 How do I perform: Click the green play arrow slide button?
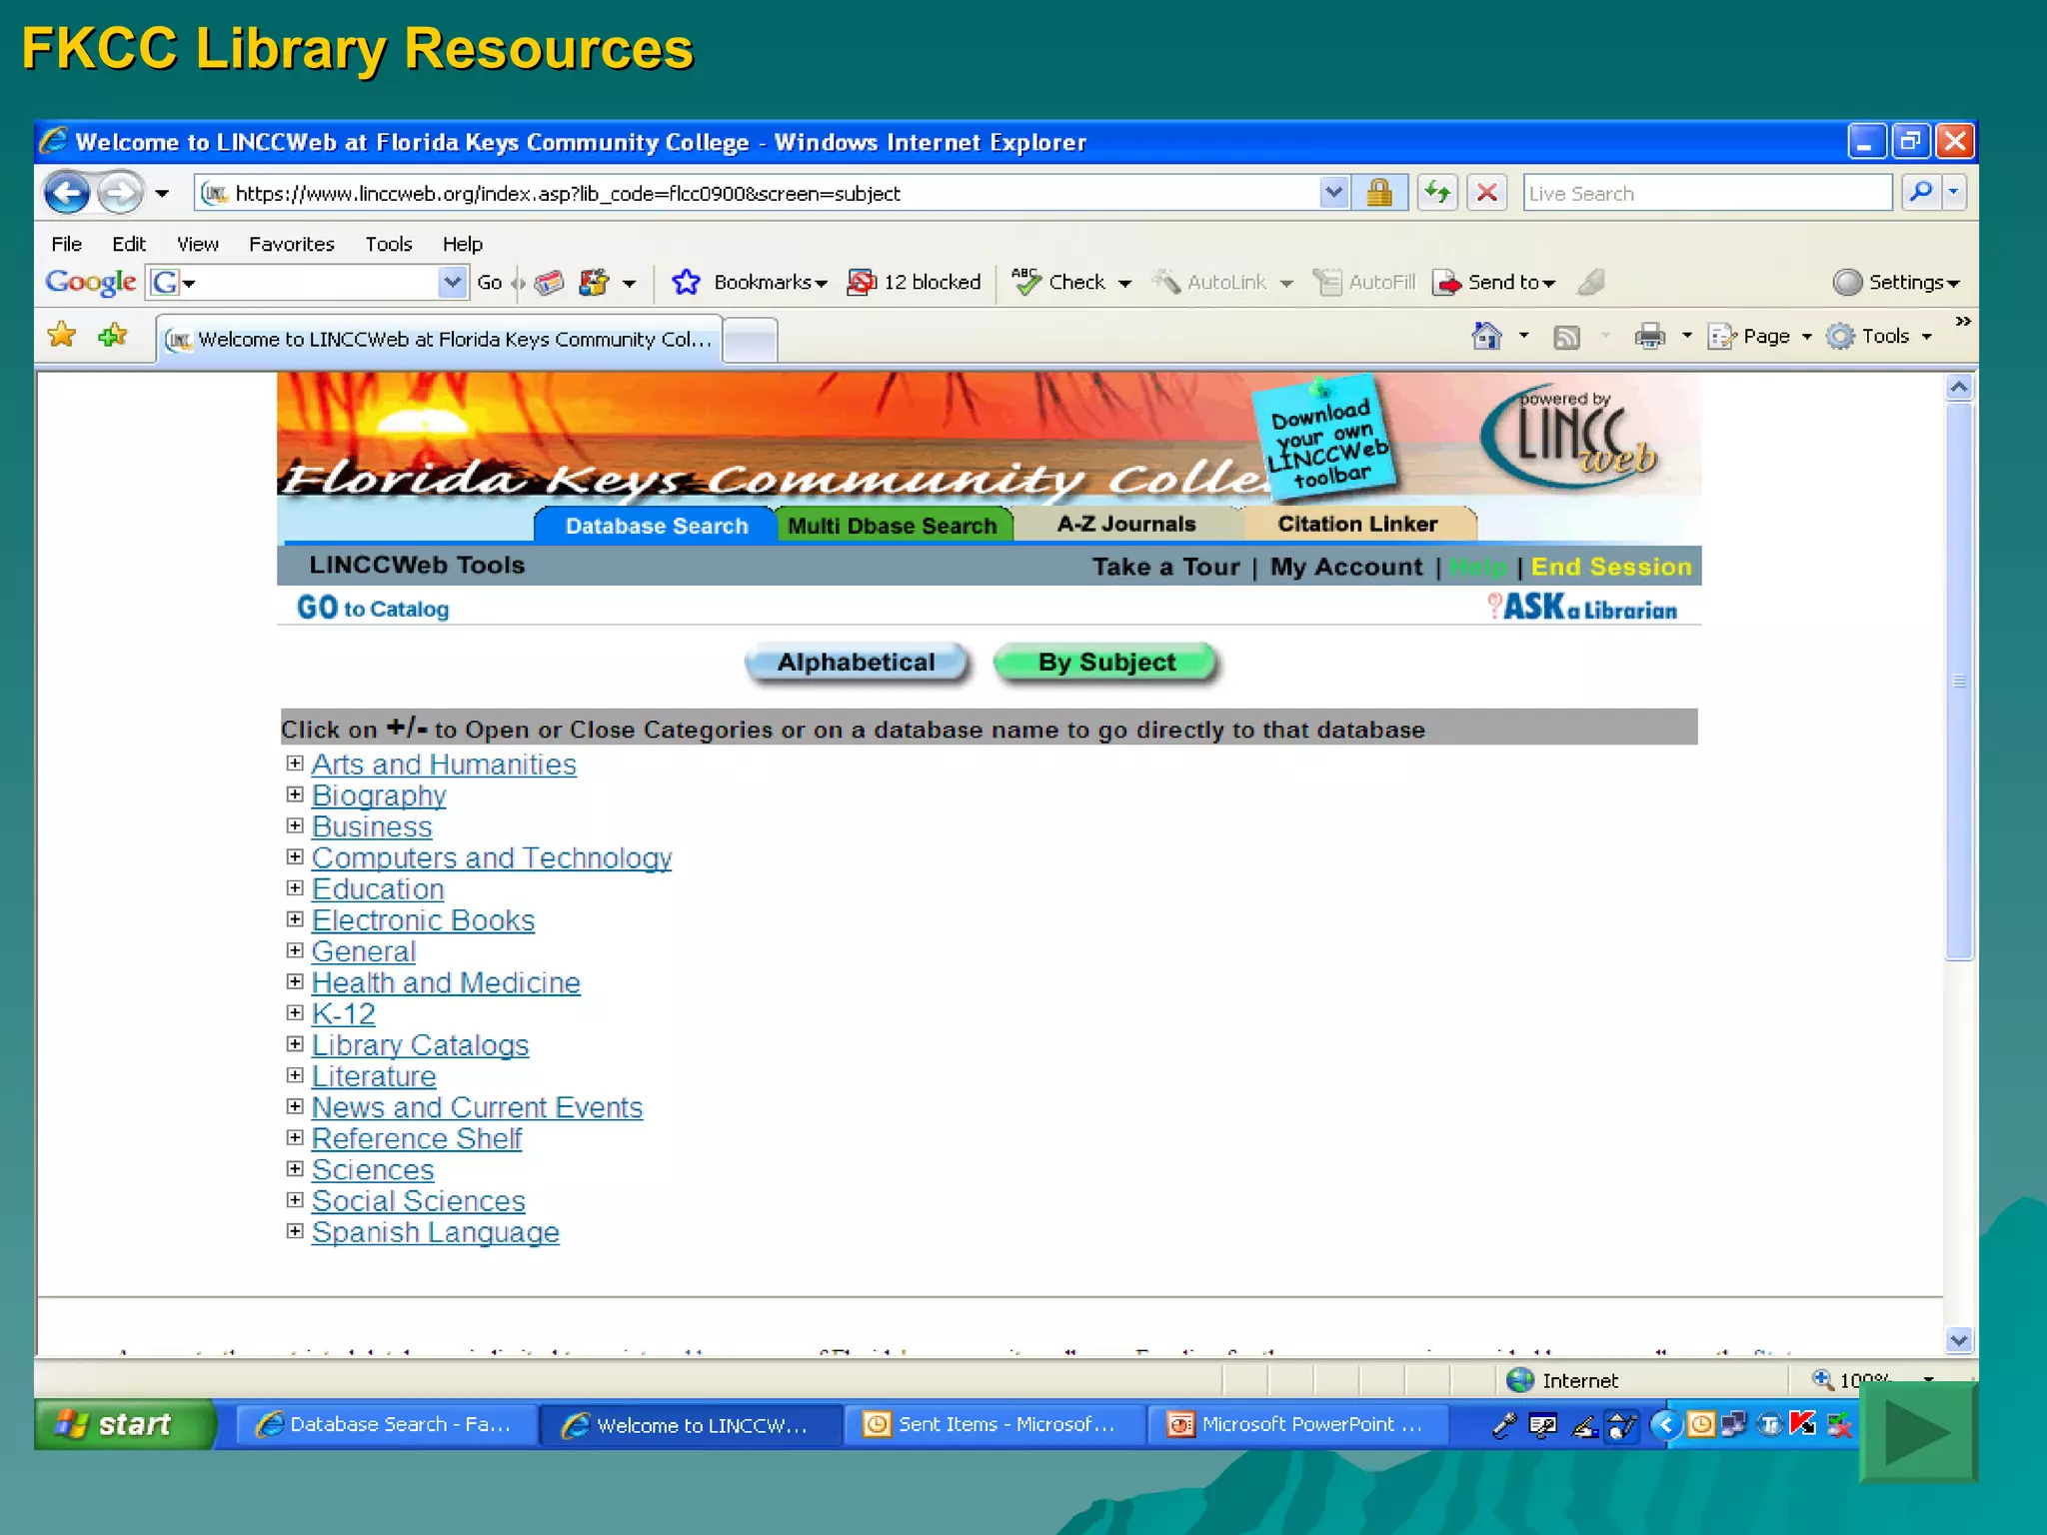1918,1432
